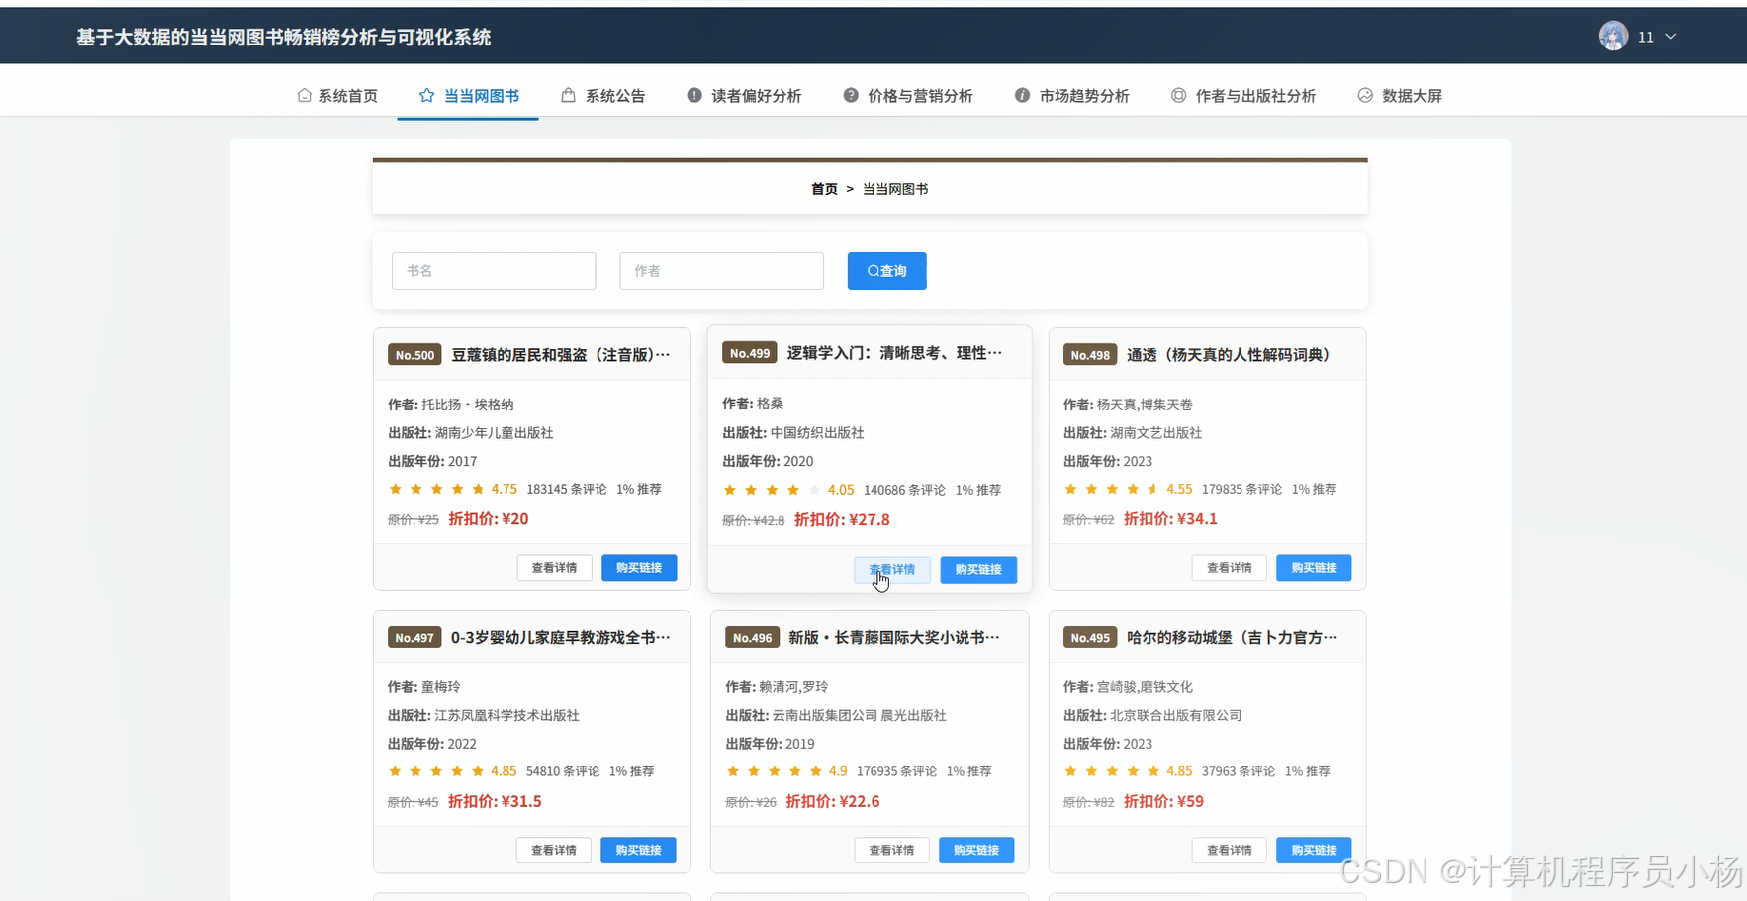Click the icon beside 价格与营销分析

click(x=851, y=95)
